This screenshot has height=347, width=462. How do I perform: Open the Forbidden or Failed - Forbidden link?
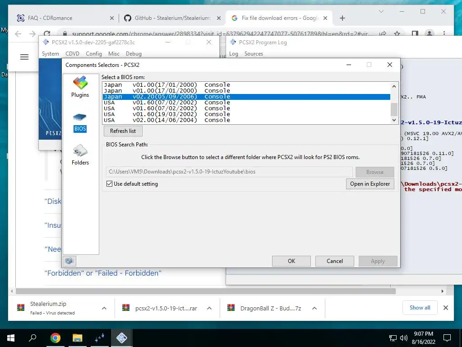[x=102, y=273]
